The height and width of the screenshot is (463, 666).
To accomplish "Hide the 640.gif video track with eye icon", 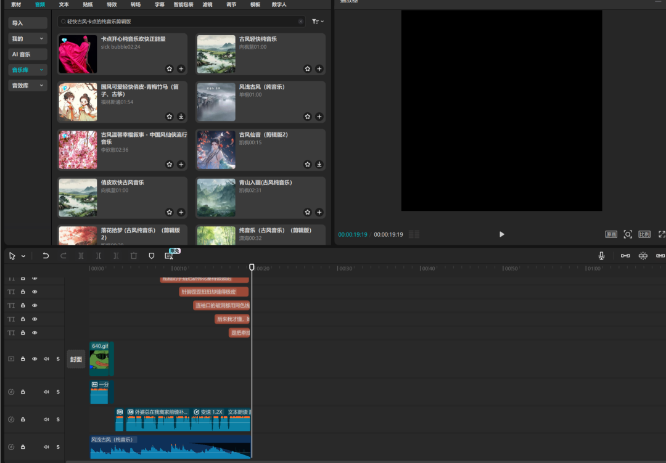I will pyautogui.click(x=35, y=359).
